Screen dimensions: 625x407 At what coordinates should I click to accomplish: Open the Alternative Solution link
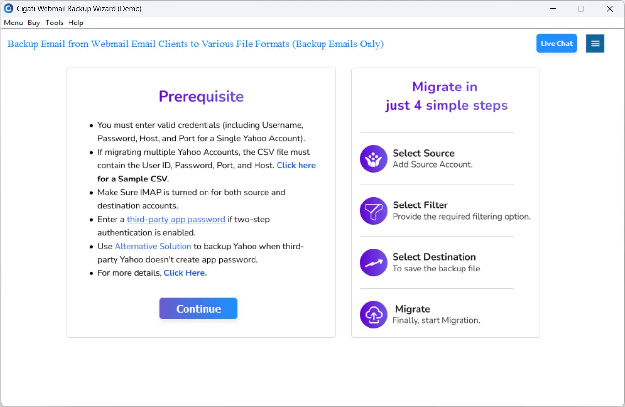click(x=153, y=246)
